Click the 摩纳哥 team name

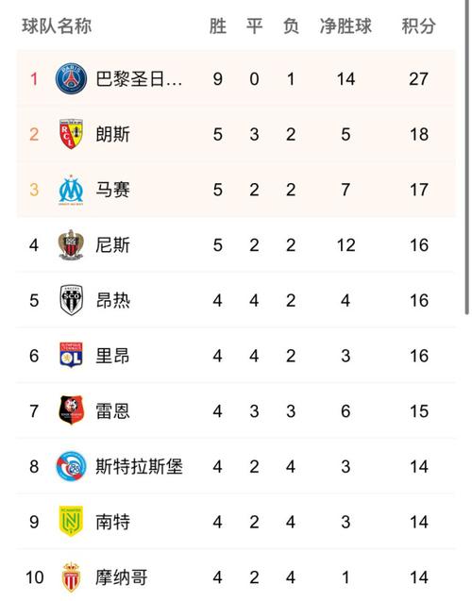[122, 577]
